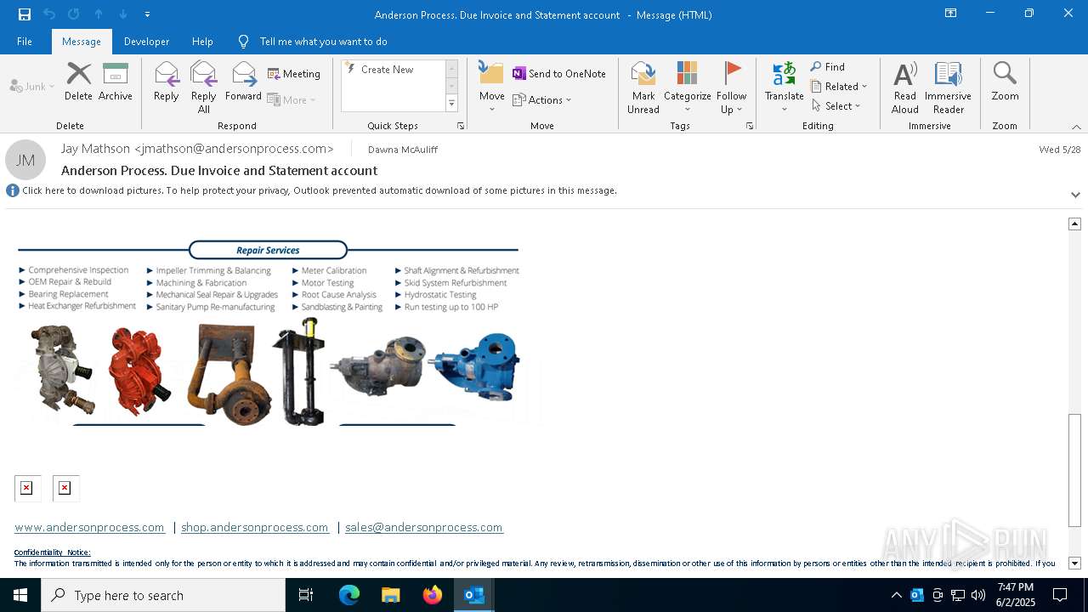Forward this email
1088x612 pixels.
243,82
